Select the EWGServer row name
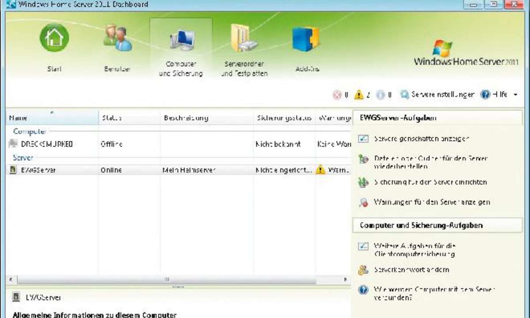The width and height of the screenshot is (530, 318). [x=38, y=170]
